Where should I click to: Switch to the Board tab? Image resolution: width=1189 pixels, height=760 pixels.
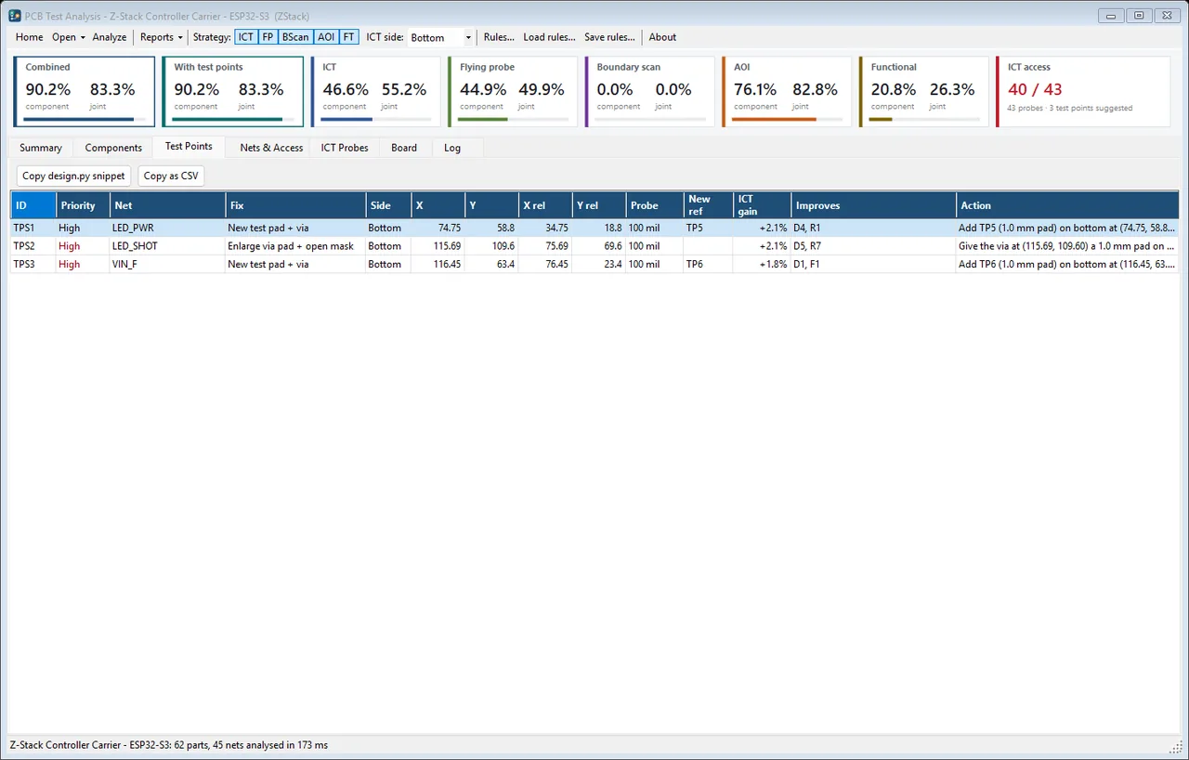(x=404, y=148)
